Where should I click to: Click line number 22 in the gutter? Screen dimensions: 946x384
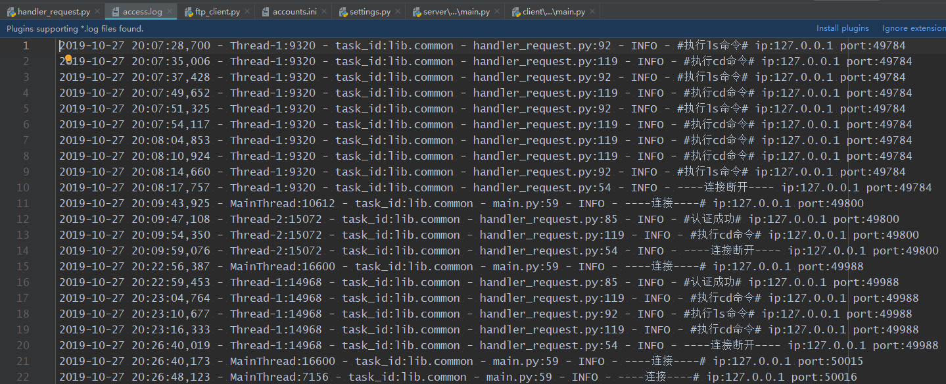(x=23, y=377)
